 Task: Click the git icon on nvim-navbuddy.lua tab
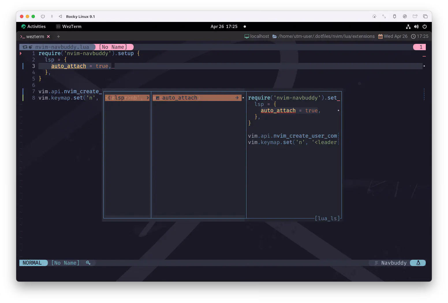(x=25, y=47)
